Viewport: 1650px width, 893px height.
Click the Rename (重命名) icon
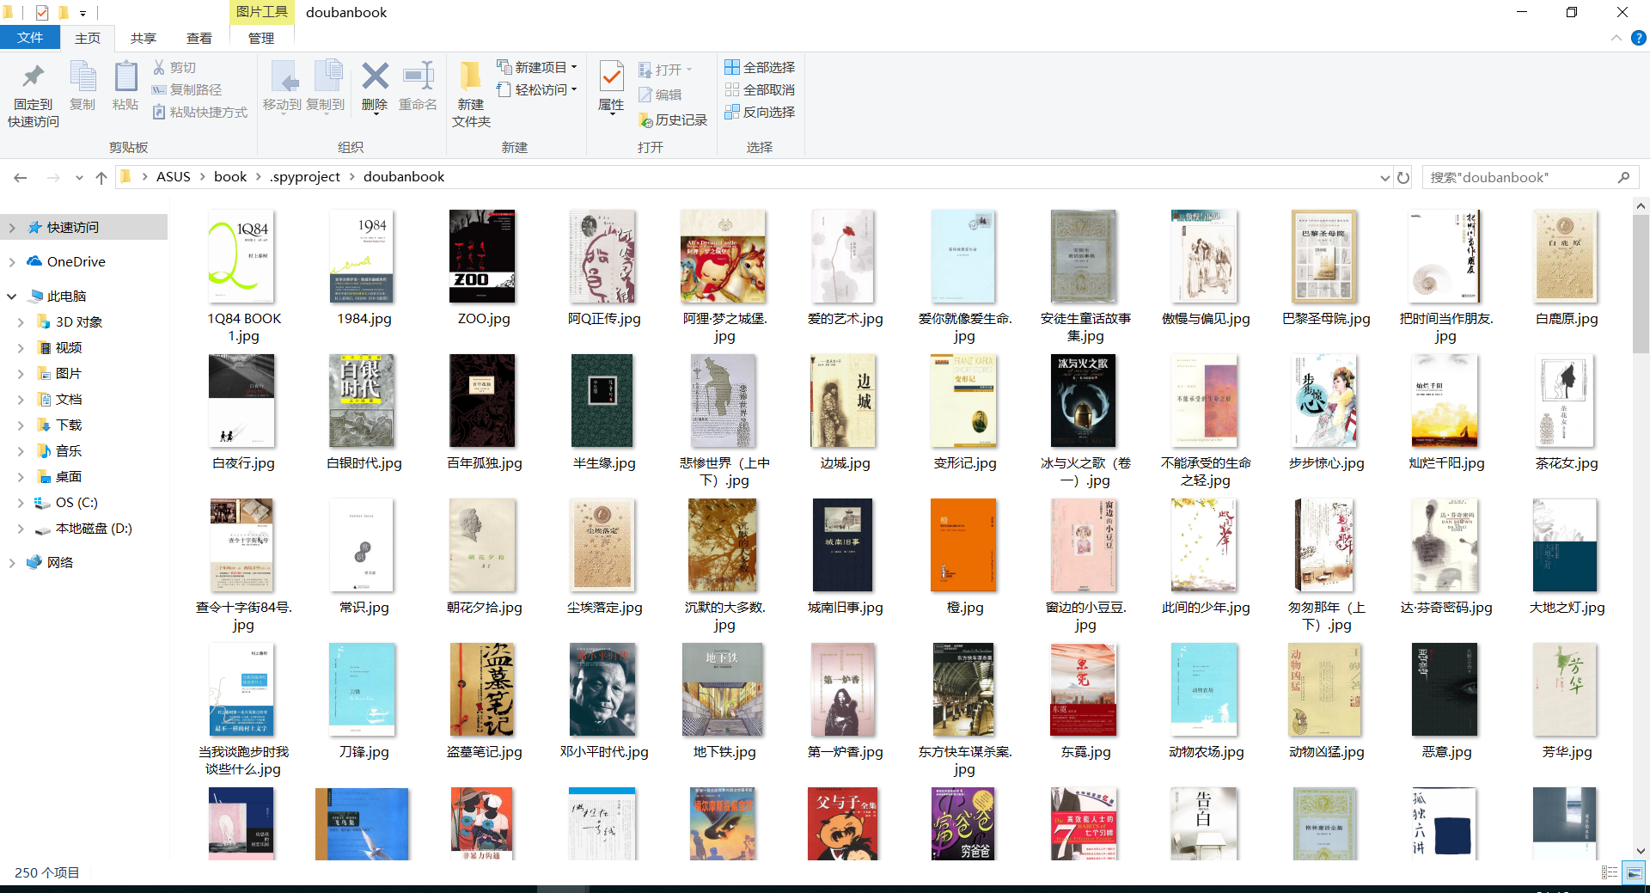[x=418, y=86]
